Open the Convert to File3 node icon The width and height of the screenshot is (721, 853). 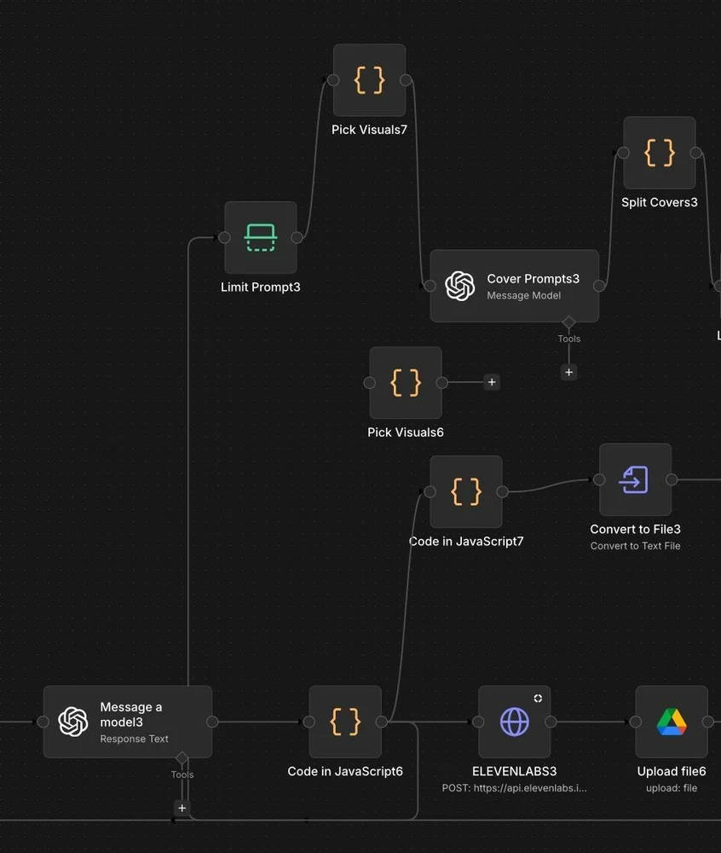pyautogui.click(x=634, y=479)
